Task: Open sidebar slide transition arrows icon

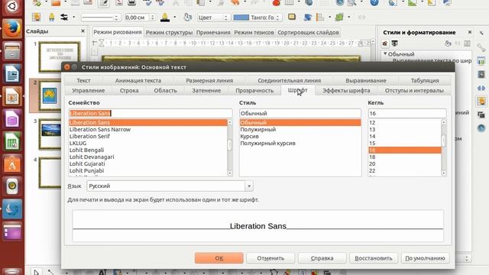Action: 481,88
